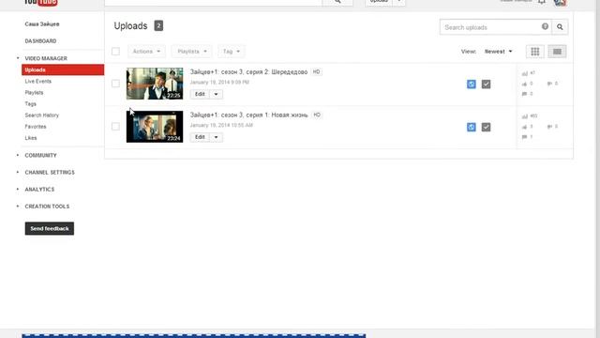
Task: Click comments icon for серия 1 video
Action: click(525, 137)
